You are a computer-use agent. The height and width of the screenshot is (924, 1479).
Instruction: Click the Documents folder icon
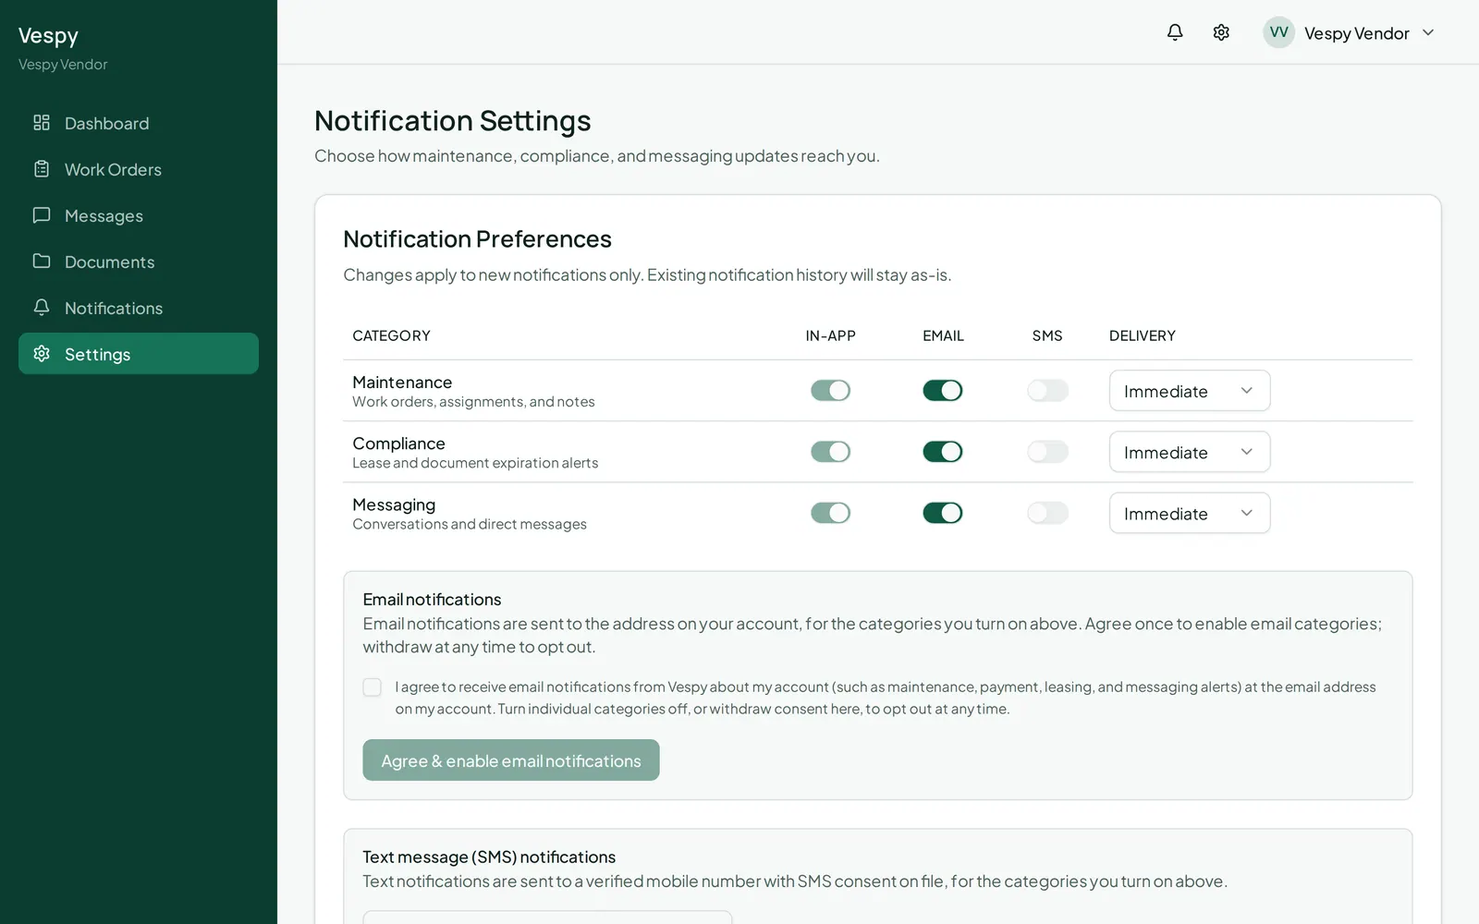[x=42, y=261]
